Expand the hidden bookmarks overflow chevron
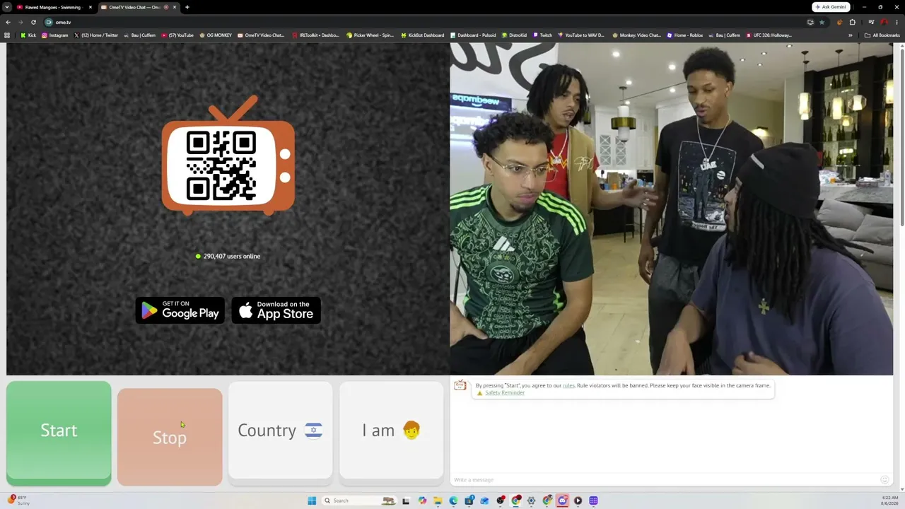Viewport: 905px width, 509px height. (x=851, y=35)
